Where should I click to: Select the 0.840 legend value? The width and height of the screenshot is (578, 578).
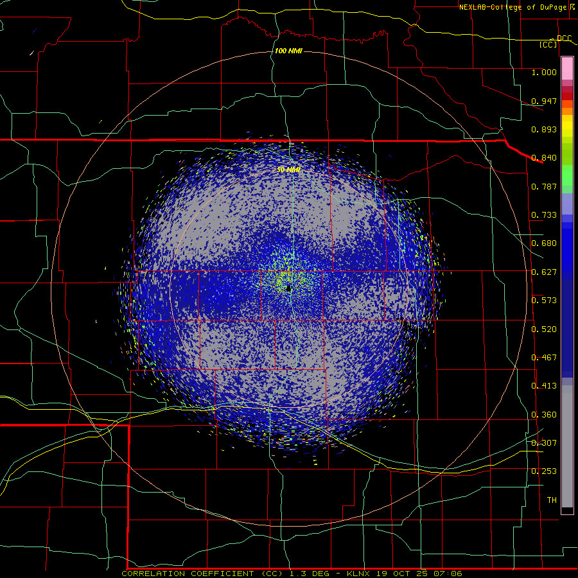pos(544,158)
